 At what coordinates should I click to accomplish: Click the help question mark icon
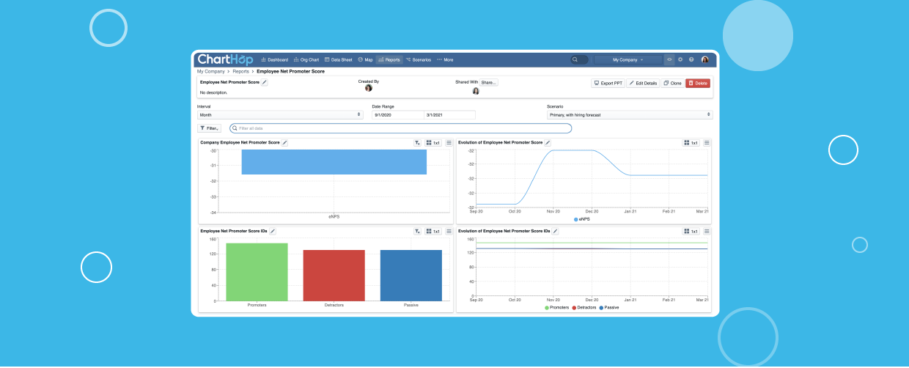tap(691, 59)
